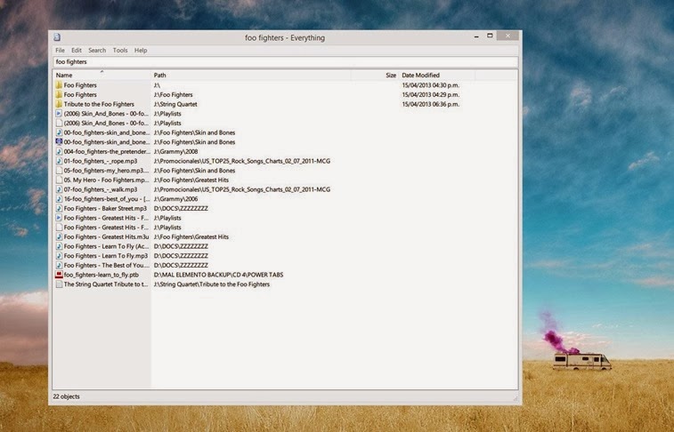Select 'Foo Fighters - Learn To Fly (Ac...' file
This screenshot has width=674, height=432.
[x=106, y=246]
